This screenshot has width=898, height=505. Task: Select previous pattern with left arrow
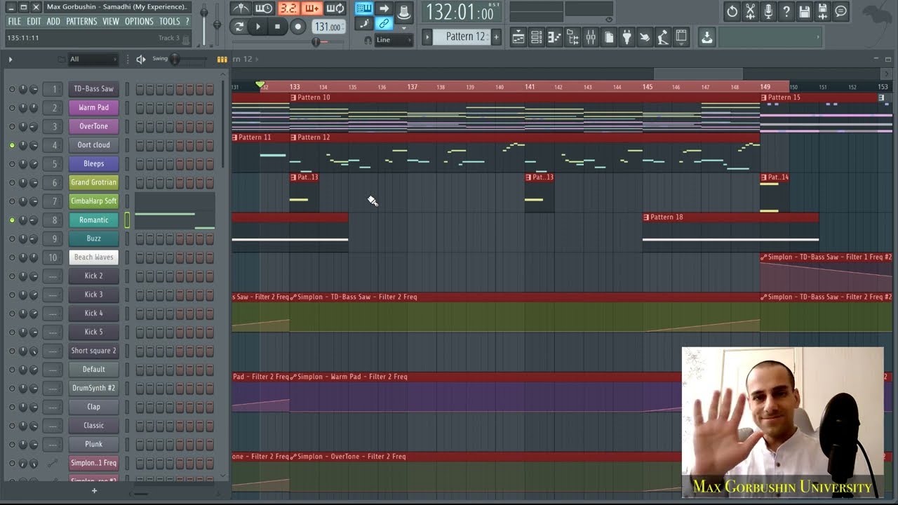[x=427, y=36]
